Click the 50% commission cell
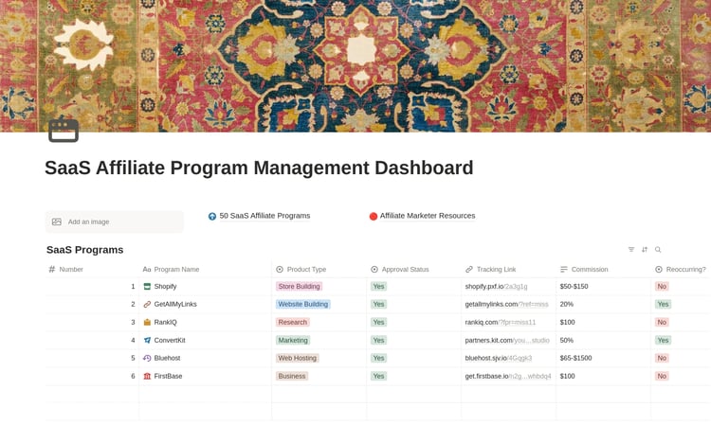The image size is (711, 443). [x=604, y=340]
